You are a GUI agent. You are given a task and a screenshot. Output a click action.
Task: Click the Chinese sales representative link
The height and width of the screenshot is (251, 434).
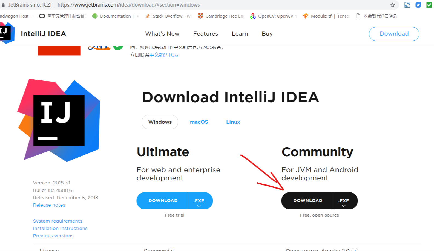click(164, 55)
